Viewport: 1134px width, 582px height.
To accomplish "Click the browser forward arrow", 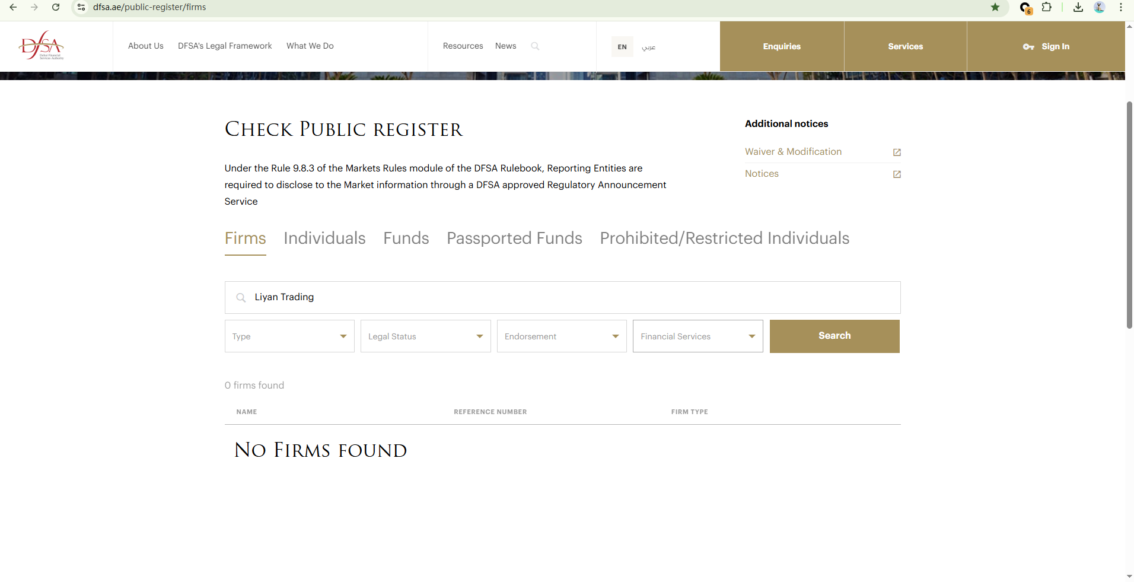I will (x=34, y=7).
